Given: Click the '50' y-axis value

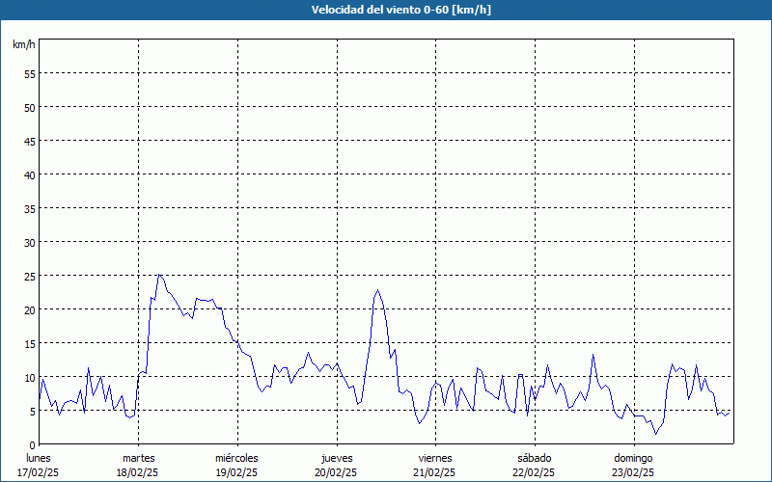Looking at the screenshot, I should 30,108.
